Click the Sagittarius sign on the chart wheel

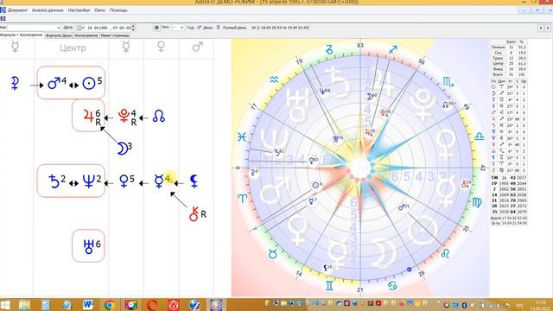(x=393, y=50)
